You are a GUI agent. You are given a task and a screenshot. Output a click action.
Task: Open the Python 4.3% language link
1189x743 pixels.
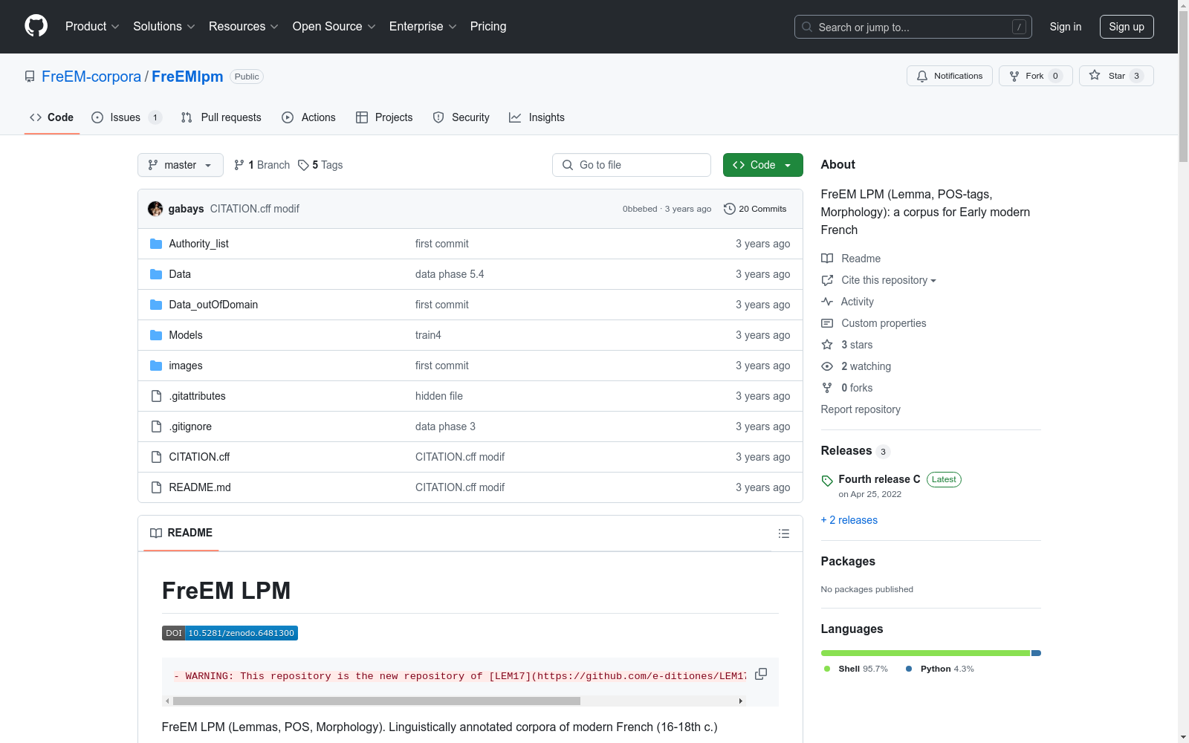(x=940, y=669)
